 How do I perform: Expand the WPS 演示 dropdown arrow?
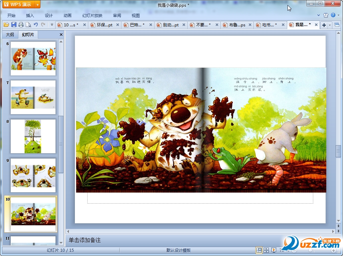point(38,4)
